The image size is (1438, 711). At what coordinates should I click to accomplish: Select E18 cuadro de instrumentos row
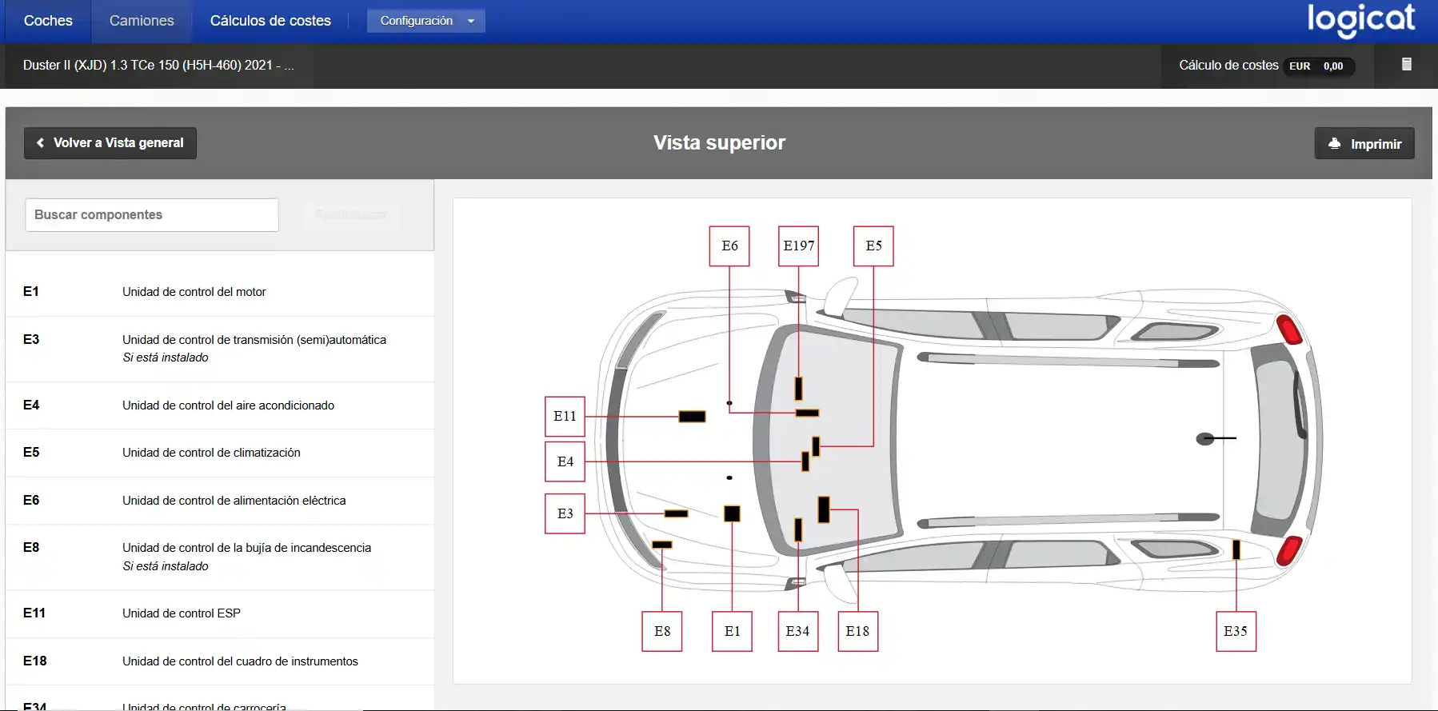pos(220,661)
